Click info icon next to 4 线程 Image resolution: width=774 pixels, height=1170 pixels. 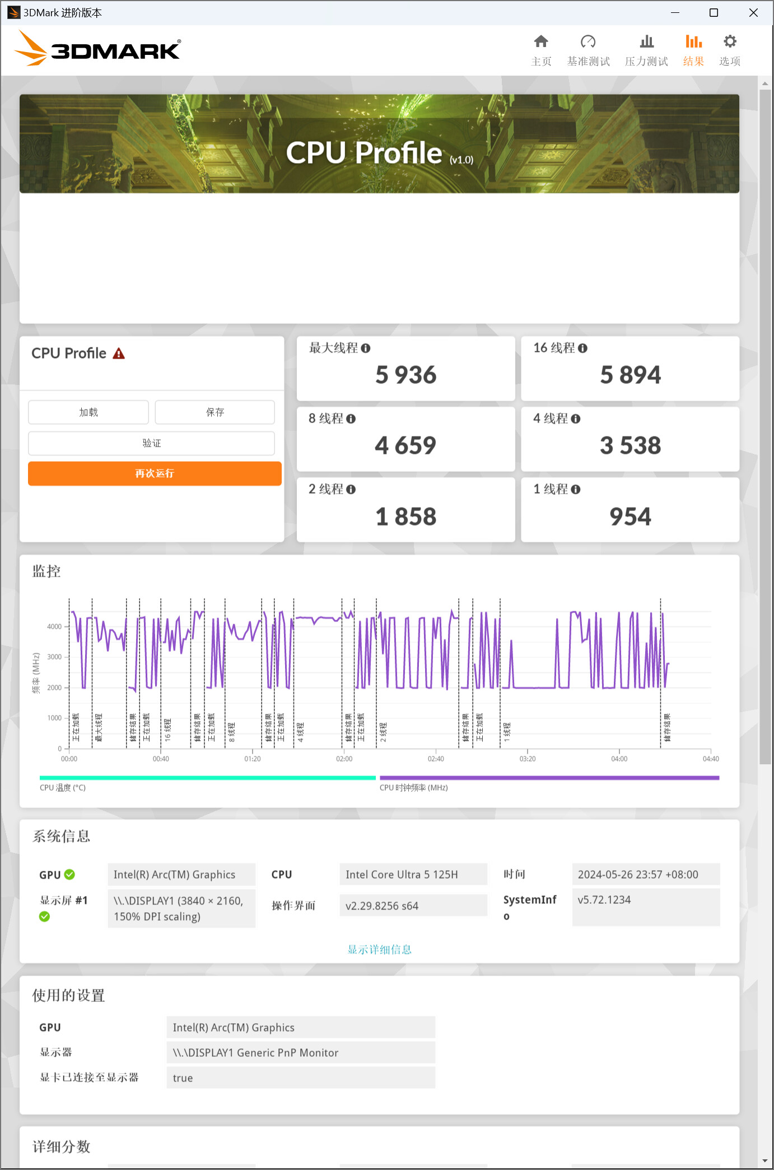575,419
